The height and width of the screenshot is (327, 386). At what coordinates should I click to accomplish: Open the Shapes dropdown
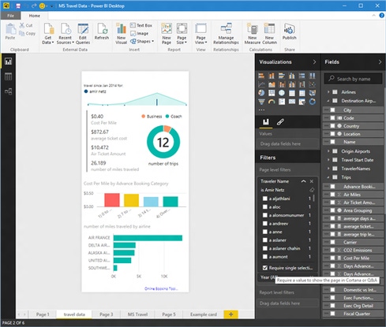tap(142, 42)
